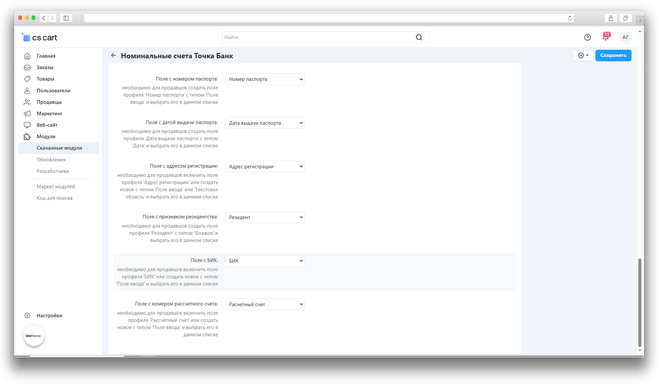Click the CS-Cart logo

(40, 38)
